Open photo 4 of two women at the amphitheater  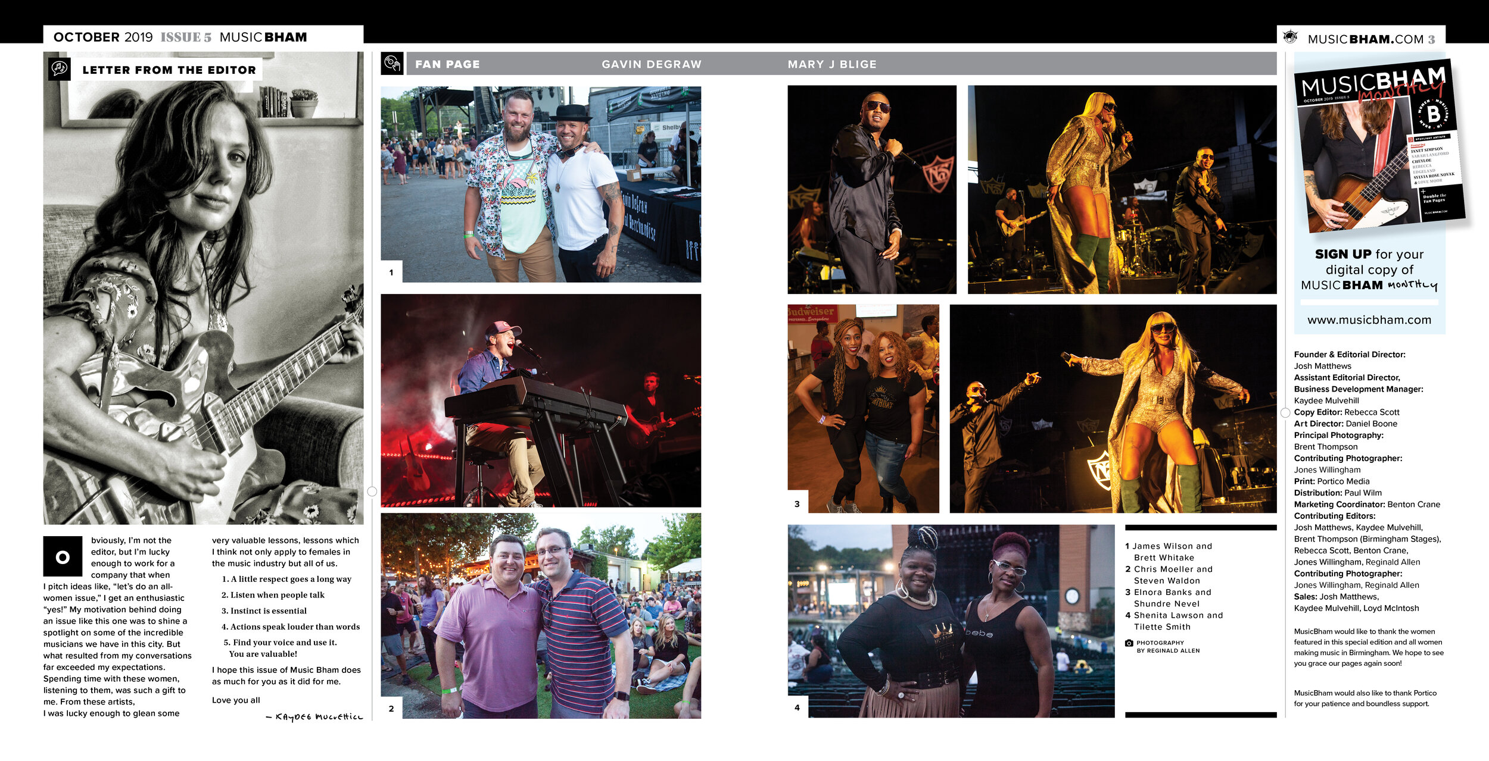click(x=951, y=621)
